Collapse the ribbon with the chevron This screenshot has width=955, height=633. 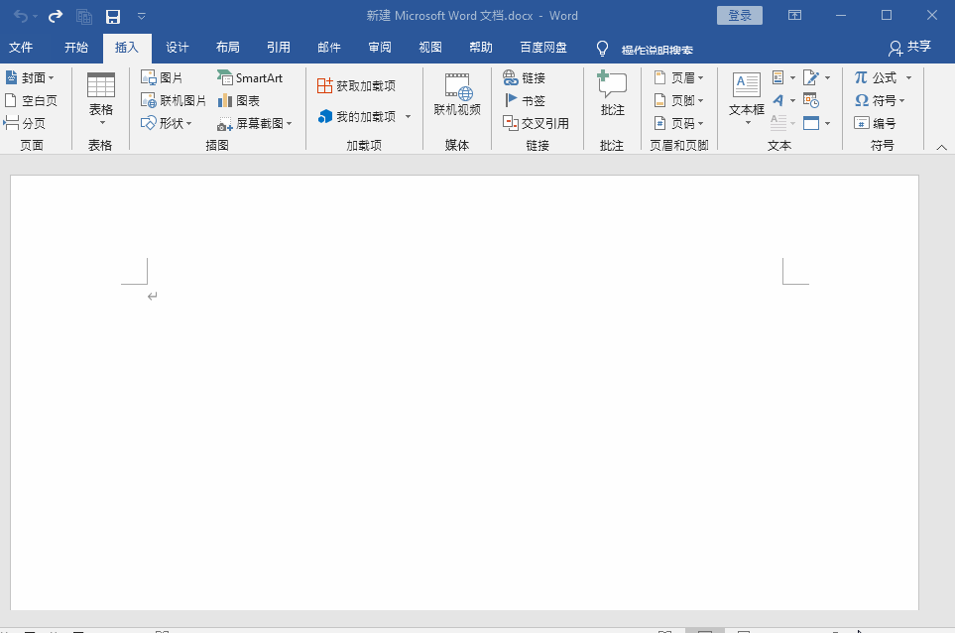click(941, 147)
